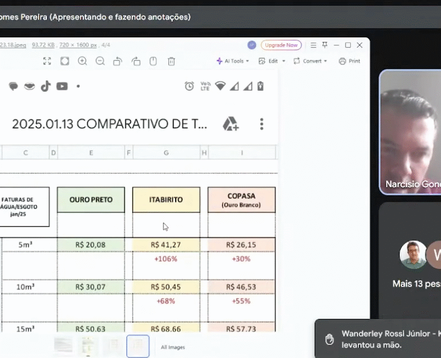Rotate the image left
The width and height of the screenshot is (441, 358).
point(118,61)
